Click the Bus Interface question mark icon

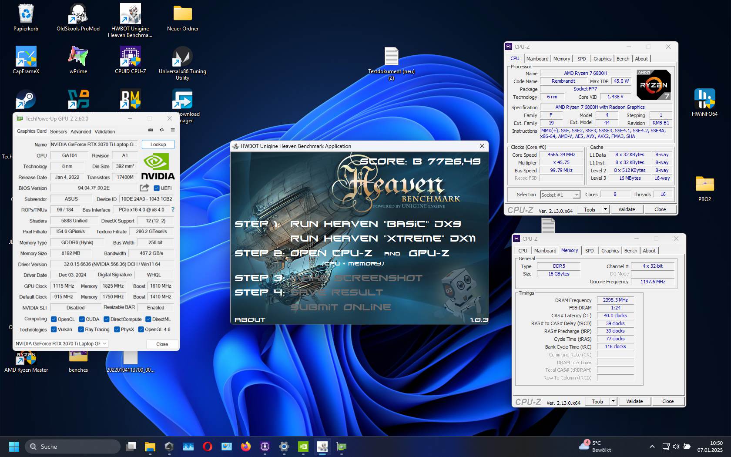173,209
